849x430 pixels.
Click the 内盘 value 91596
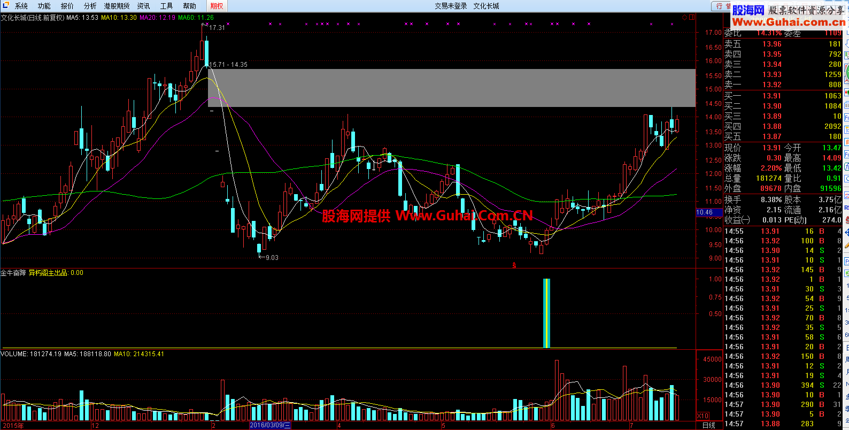[831, 189]
